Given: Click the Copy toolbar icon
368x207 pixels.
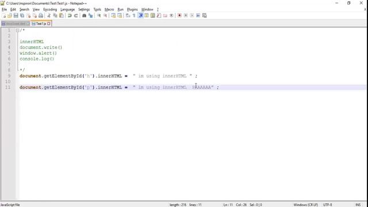Looking at the screenshot, I should click(x=55, y=16).
